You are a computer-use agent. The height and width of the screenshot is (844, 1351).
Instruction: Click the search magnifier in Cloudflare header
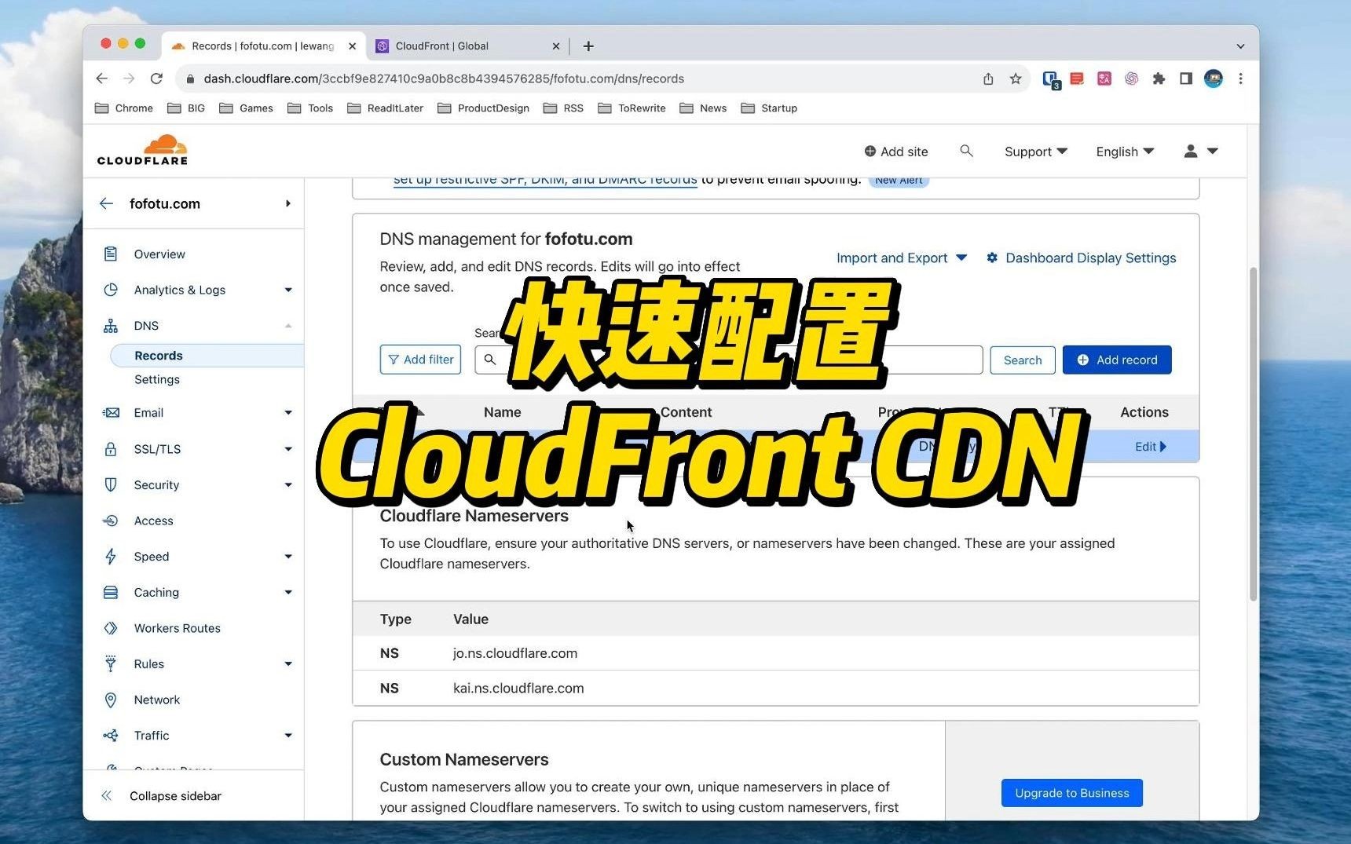click(966, 151)
